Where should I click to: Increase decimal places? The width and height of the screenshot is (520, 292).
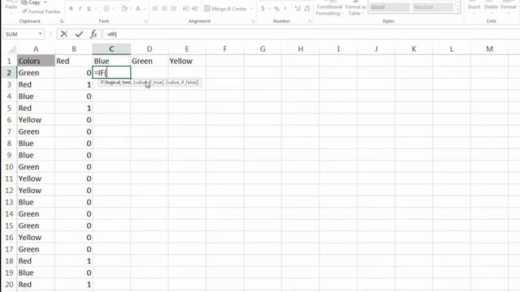click(298, 9)
